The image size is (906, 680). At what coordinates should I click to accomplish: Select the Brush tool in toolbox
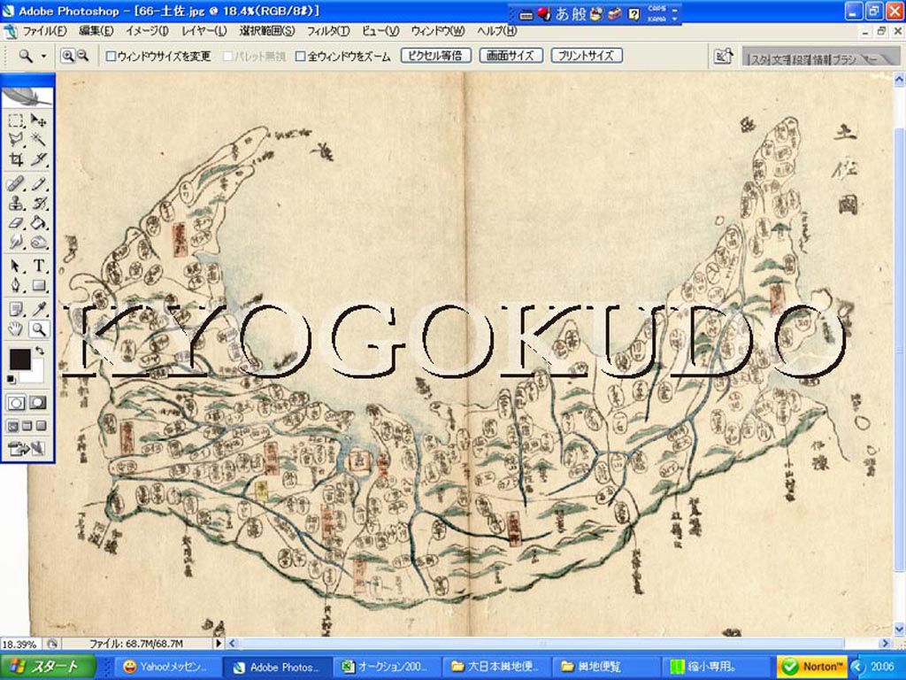[x=38, y=184]
